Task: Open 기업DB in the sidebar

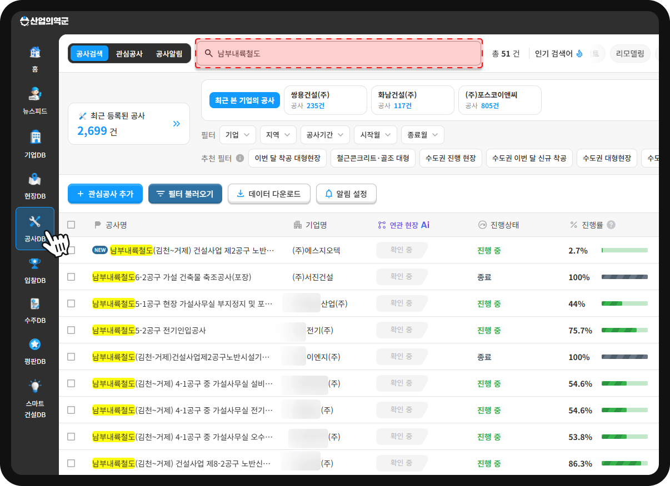Action: 35,144
